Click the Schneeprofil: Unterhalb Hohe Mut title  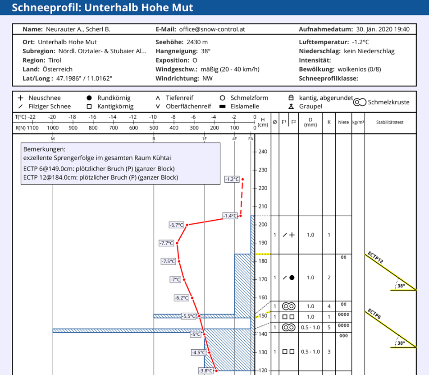[102, 7]
